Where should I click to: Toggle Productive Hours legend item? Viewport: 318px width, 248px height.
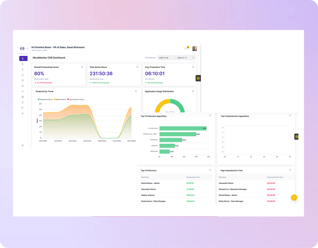(x=45, y=99)
